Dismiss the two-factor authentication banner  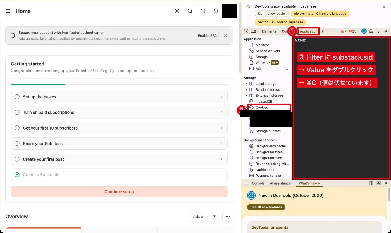[225, 35]
